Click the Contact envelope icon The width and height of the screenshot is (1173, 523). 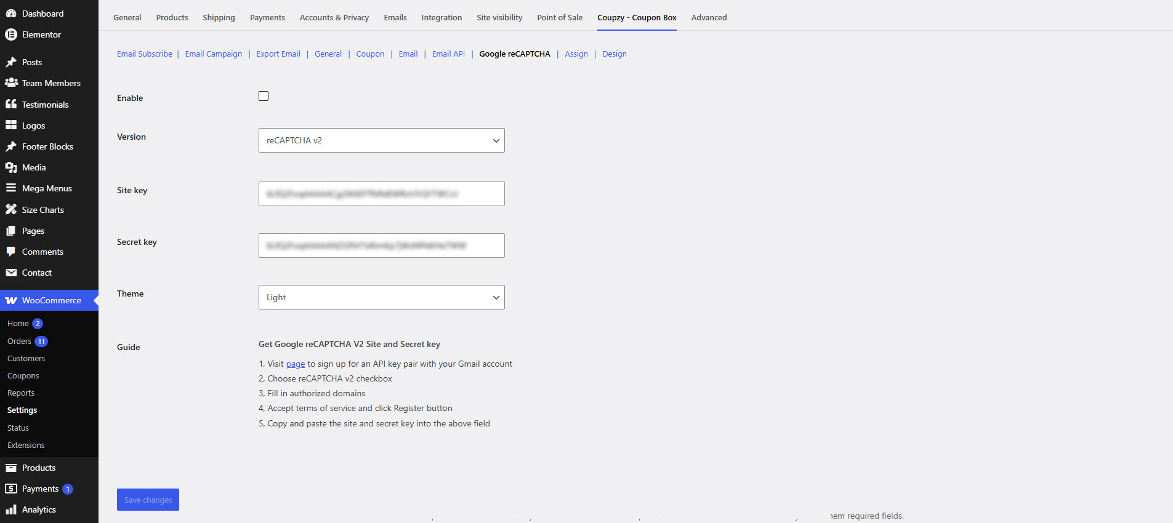click(11, 273)
